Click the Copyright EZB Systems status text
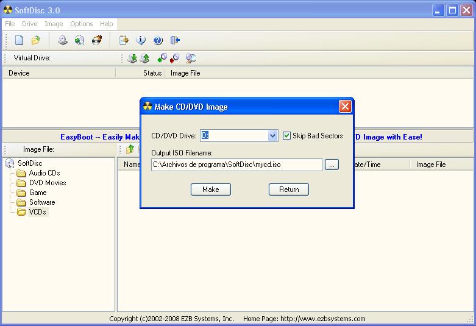 pos(171,319)
